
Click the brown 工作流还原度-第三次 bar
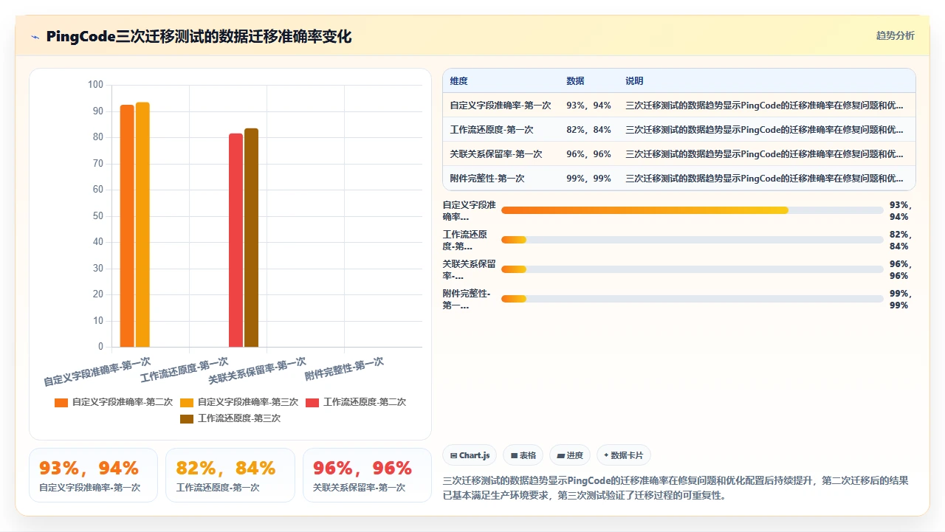point(251,238)
